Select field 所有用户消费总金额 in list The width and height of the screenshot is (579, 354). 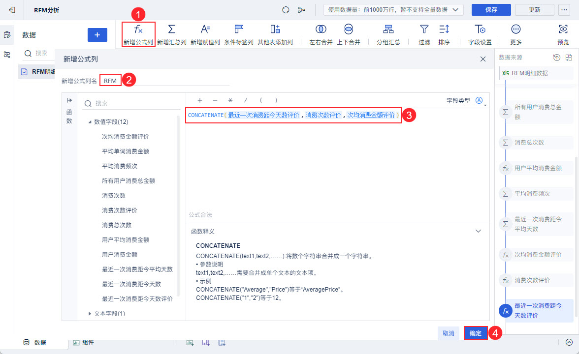tap(129, 181)
